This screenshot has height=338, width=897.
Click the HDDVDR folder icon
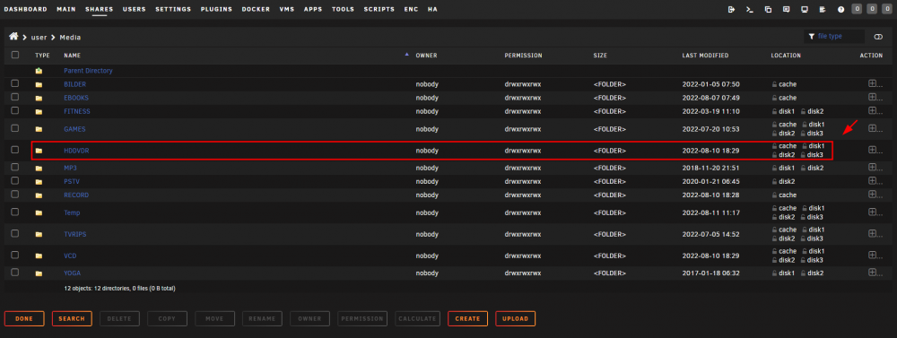click(x=39, y=151)
